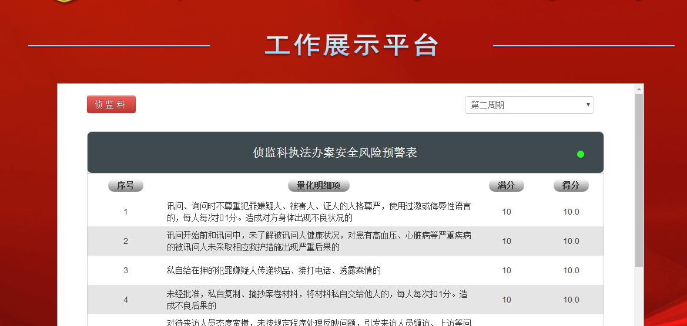Click the scroll up arrow of panel scrollbar
This screenshot has height=326, width=687.
click(639, 89)
